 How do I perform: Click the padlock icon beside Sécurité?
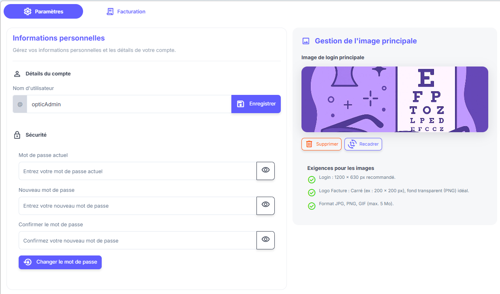point(17,135)
